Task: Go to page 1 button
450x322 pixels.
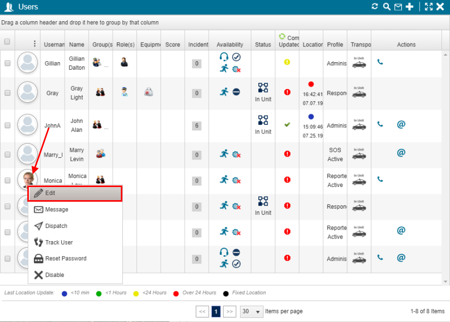Action: [x=215, y=311]
